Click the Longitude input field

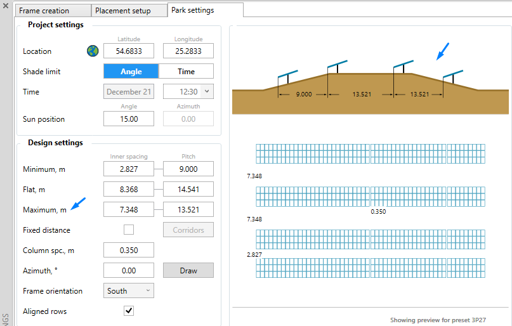[x=188, y=51]
